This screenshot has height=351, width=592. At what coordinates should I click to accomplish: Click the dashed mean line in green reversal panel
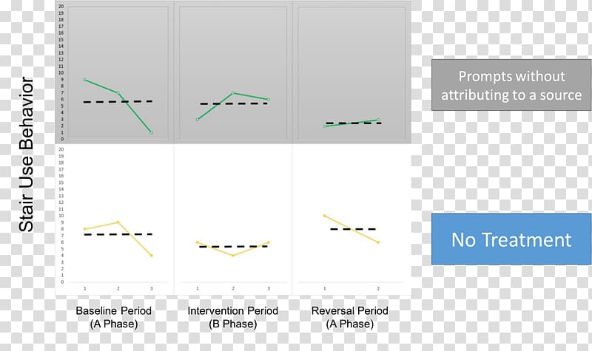click(x=354, y=123)
